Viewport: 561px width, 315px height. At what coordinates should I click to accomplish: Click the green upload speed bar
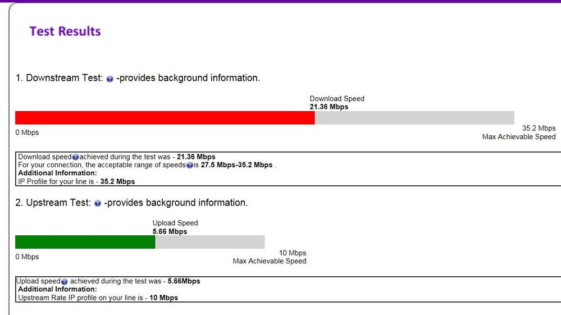(85, 242)
